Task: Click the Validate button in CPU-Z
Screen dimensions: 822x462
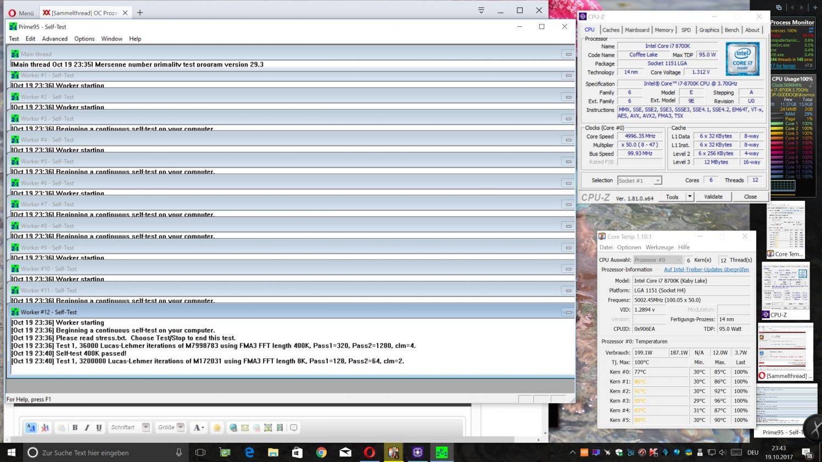Action: click(x=713, y=196)
